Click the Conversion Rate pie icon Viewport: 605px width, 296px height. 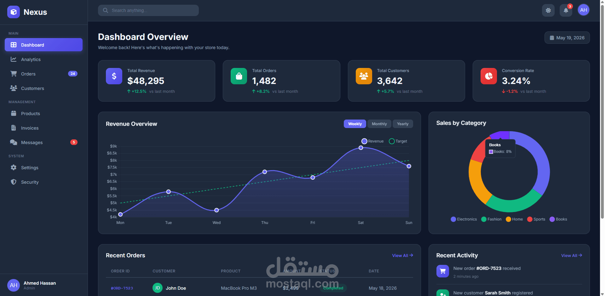tap(489, 76)
